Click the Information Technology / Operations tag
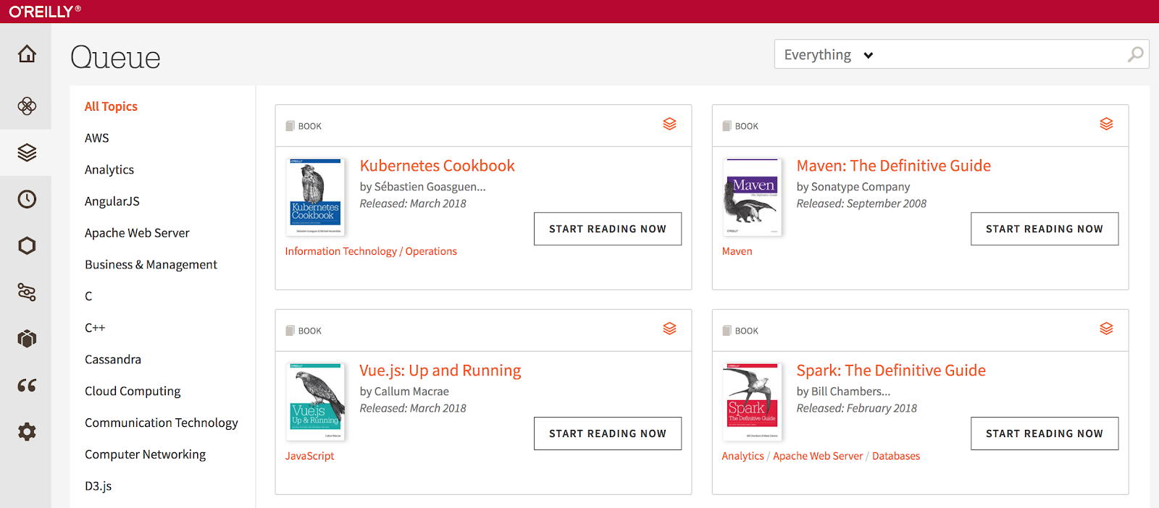1159x508 pixels. pos(371,251)
